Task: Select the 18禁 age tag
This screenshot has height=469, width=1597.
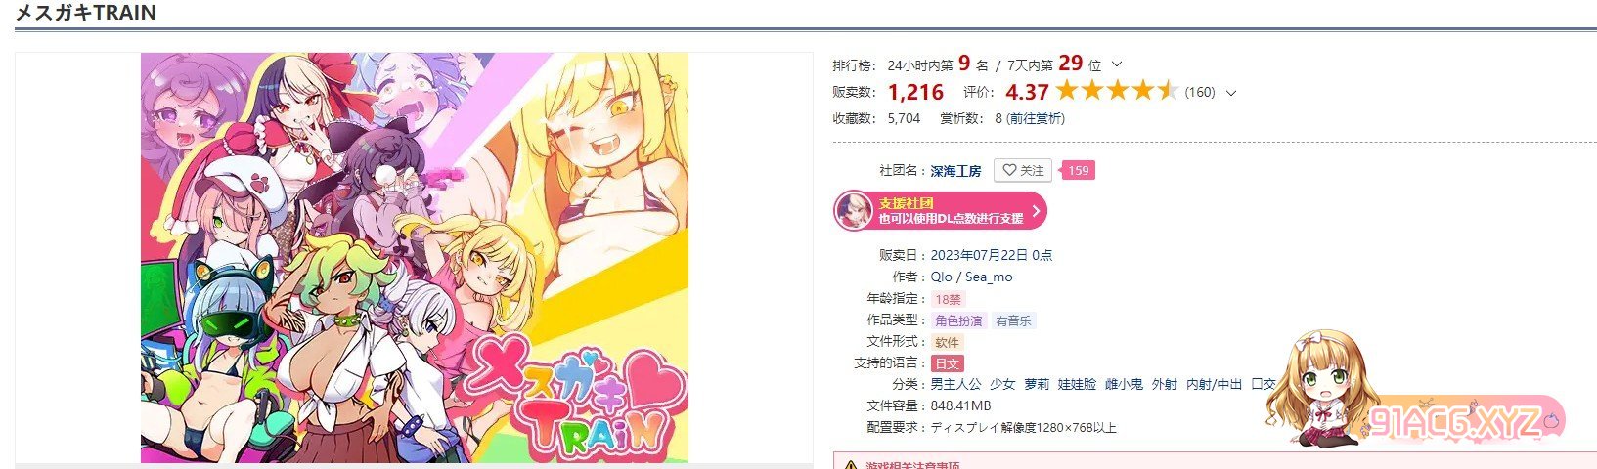Action: 948,299
